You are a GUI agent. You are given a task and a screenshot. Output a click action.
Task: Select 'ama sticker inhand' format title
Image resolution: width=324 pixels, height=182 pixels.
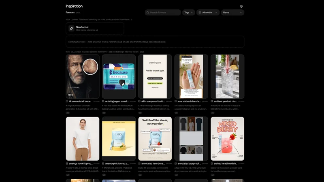[x=189, y=102]
